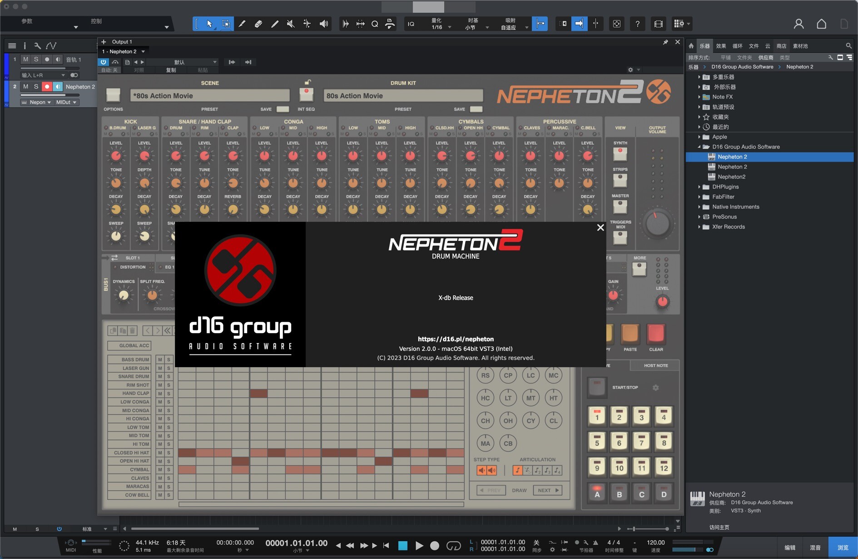Solo track 2 Nepheton 2
This screenshot has height=559, width=858.
click(36, 86)
